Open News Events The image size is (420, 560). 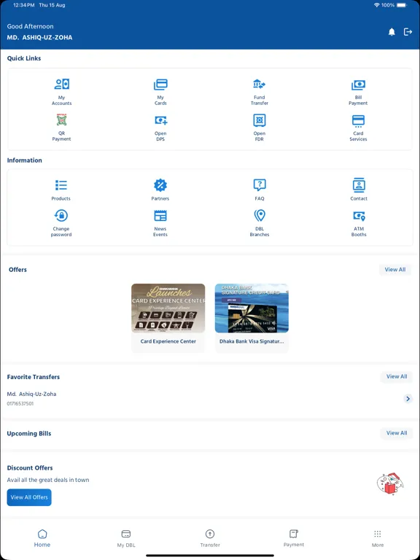pos(160,223)
